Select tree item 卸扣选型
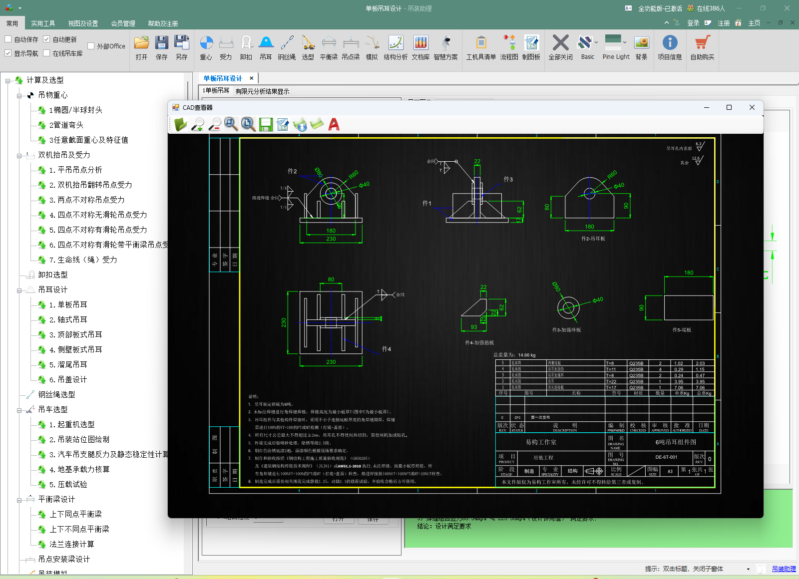 click(53, 275)
